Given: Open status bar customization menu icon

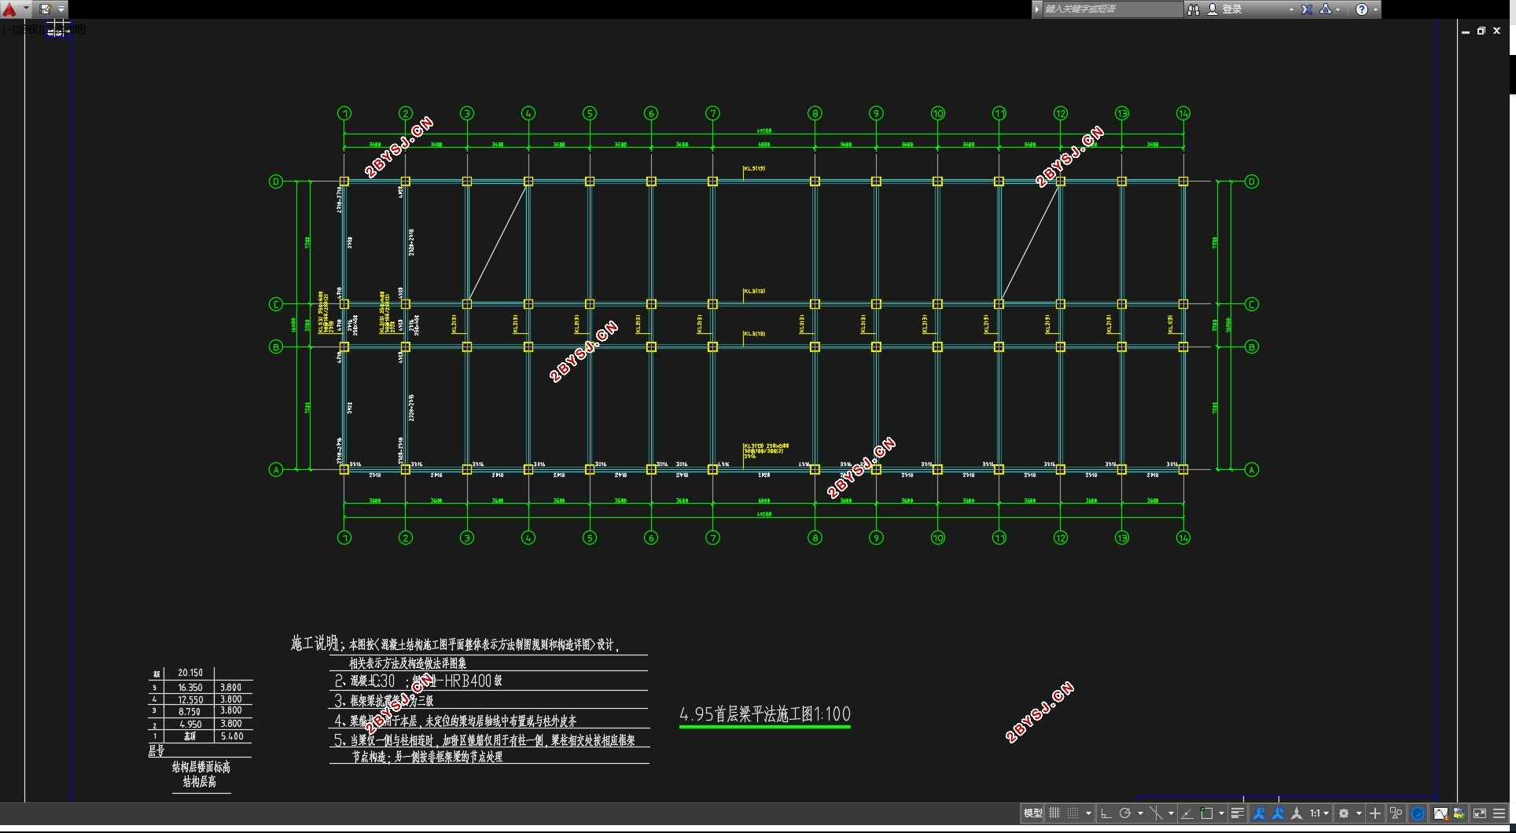Looking at the screenshot, I should click(1499, 813).
